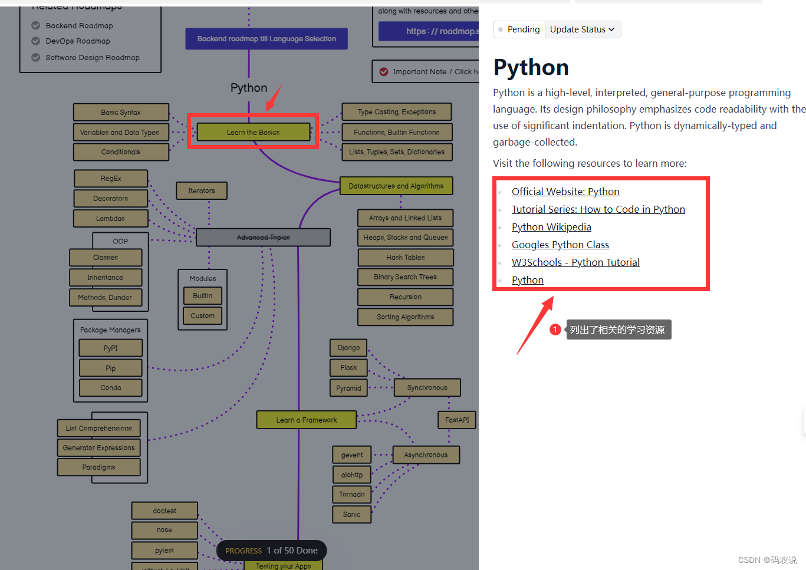The width and height of the screenshot is (806, 570).
Task: Select Functions, Builtin Functions node
Action: pyautogui.click(x=397, y=132)
